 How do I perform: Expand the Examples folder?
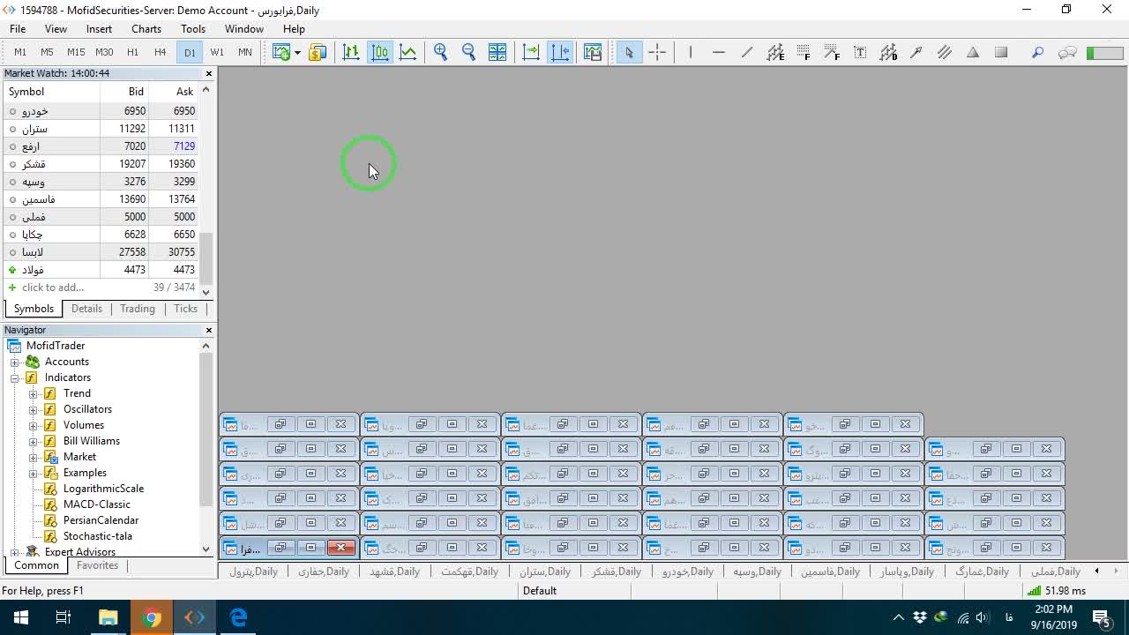point(34,473)
